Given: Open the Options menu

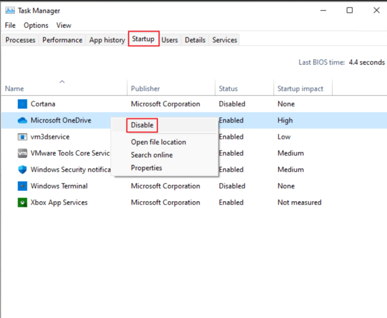Looking at the screenshot, I should pyautogui.click(x=36, y=25).
